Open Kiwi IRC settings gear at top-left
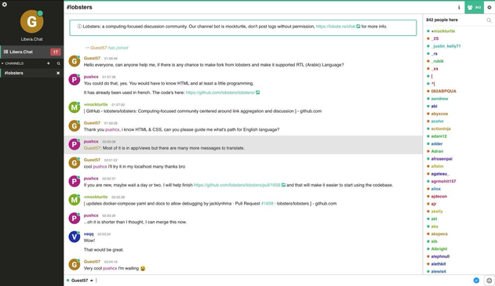495x286 pixels. coord(5,5)
